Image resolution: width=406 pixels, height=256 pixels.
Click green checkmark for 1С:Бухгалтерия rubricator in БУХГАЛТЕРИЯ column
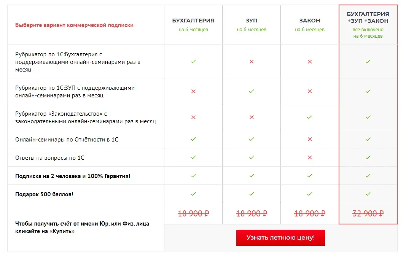[193, 61]
